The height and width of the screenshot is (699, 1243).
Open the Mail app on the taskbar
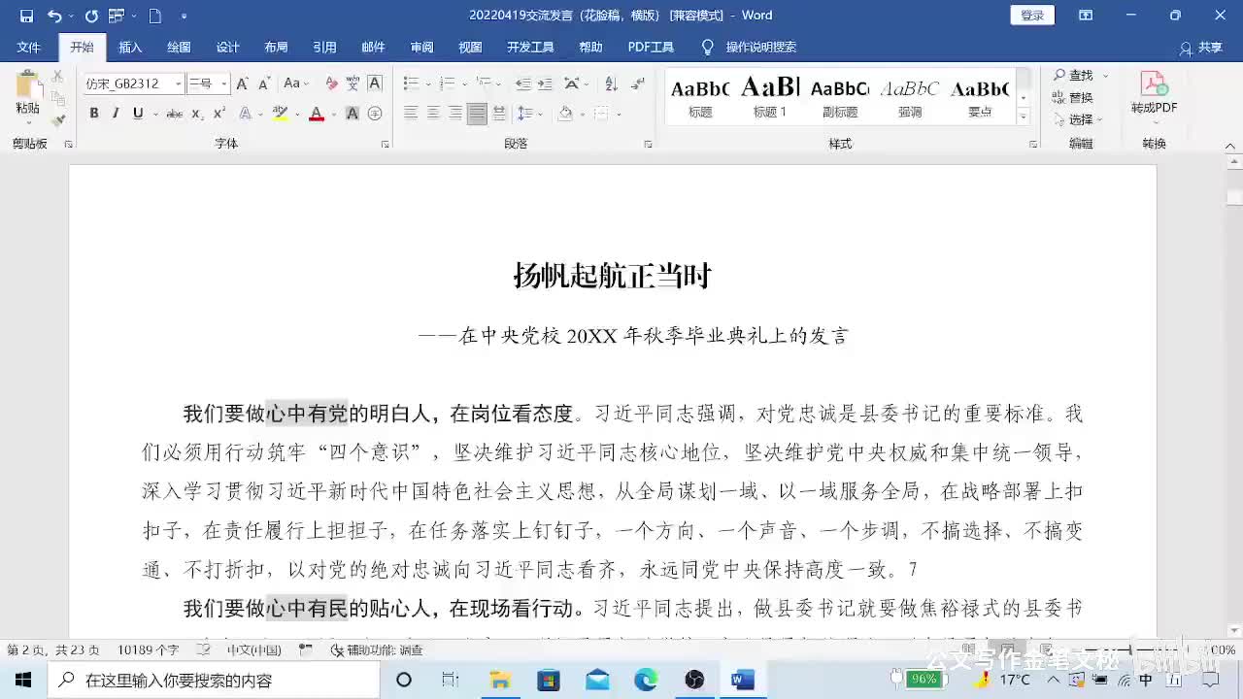597,680
